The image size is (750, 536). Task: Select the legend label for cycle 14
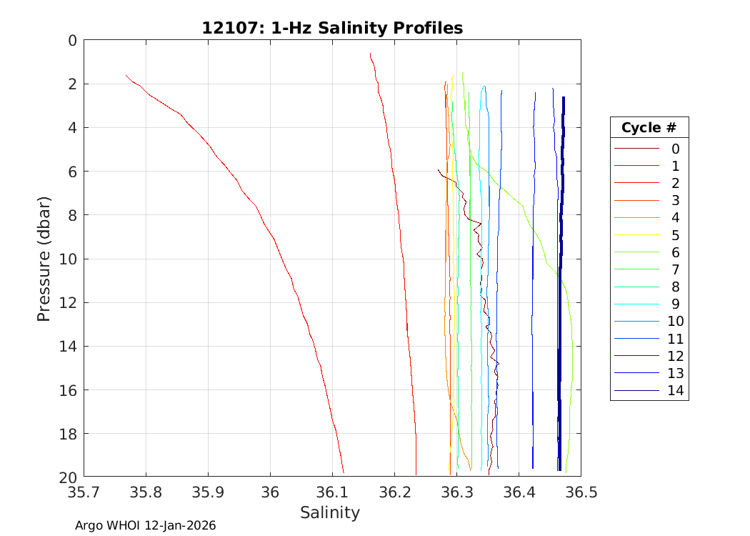pos(675,391)
